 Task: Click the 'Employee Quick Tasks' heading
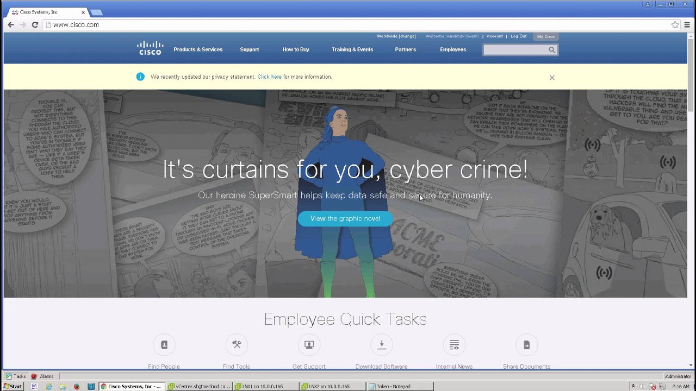[x=345, y=319]
